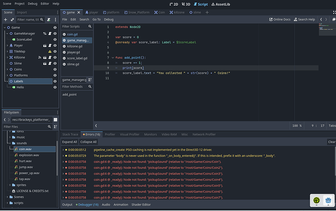Image resolution: width=336 pixels, height=211 pixels.
Task: Expand the sprites folder
Action: pos(10,185)
